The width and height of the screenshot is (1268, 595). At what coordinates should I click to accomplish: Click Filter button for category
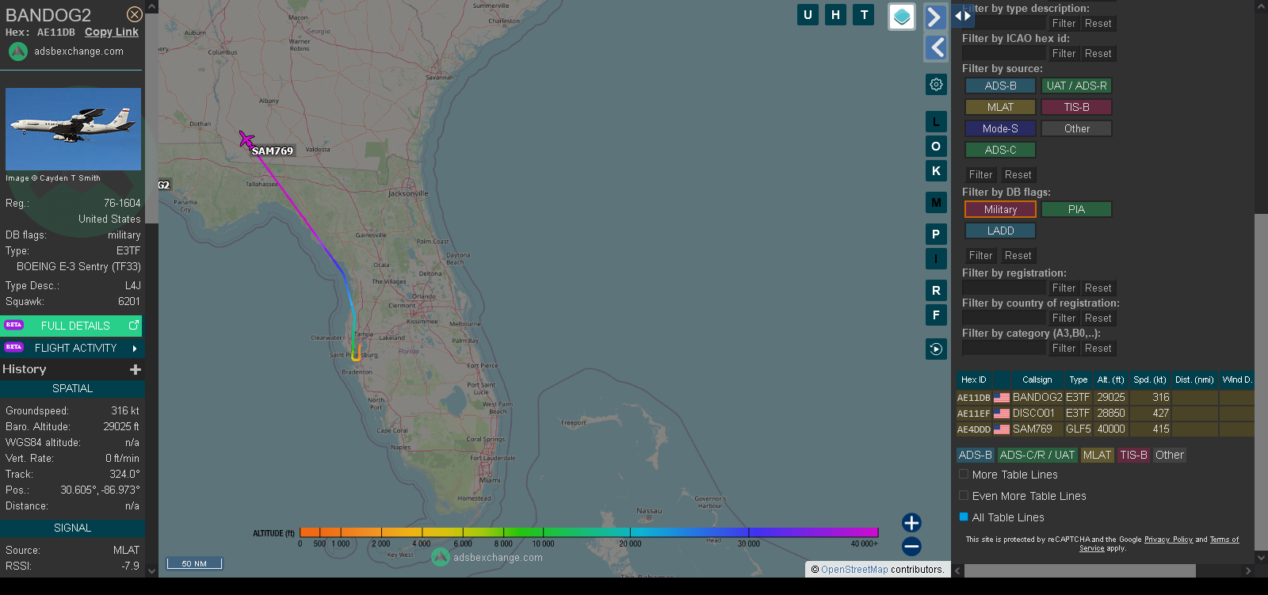(x=1064, y=348)
